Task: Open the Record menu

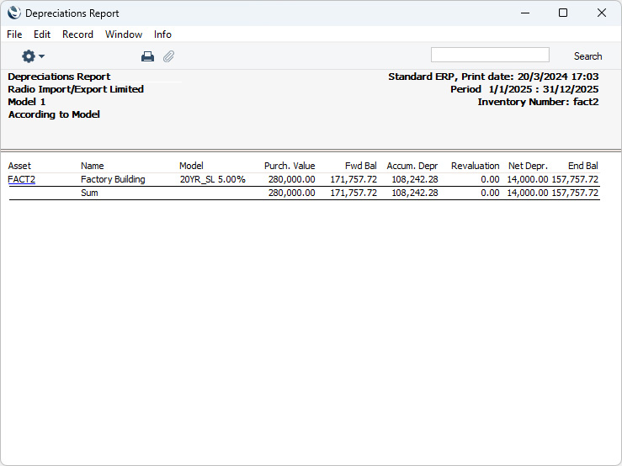Action: click(x=77, y=34)
